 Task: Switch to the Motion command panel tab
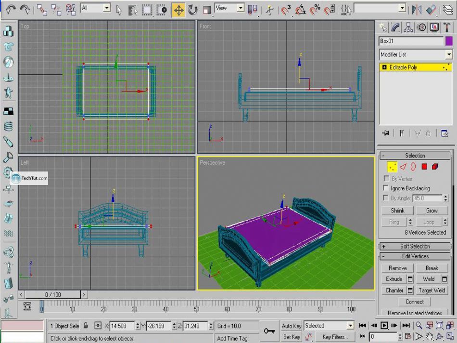coord(421,27)
